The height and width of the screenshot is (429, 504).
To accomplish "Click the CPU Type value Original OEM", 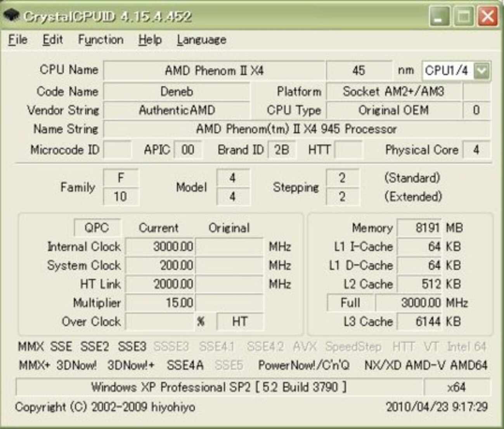I will point(394,110).
